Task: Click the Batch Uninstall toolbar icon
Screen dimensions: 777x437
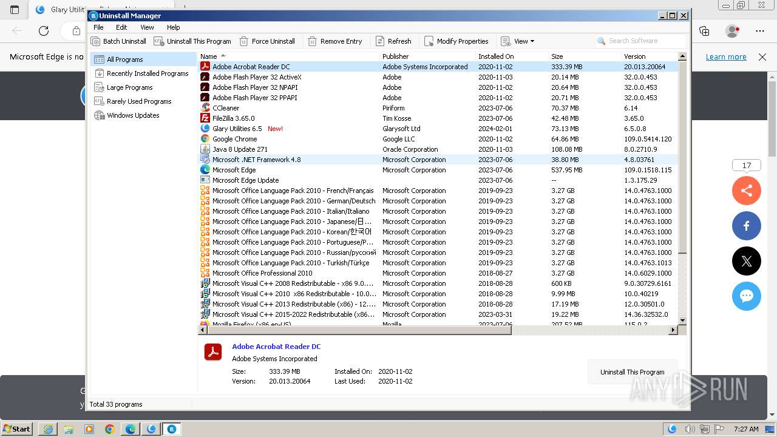Action: click(95, 41)
